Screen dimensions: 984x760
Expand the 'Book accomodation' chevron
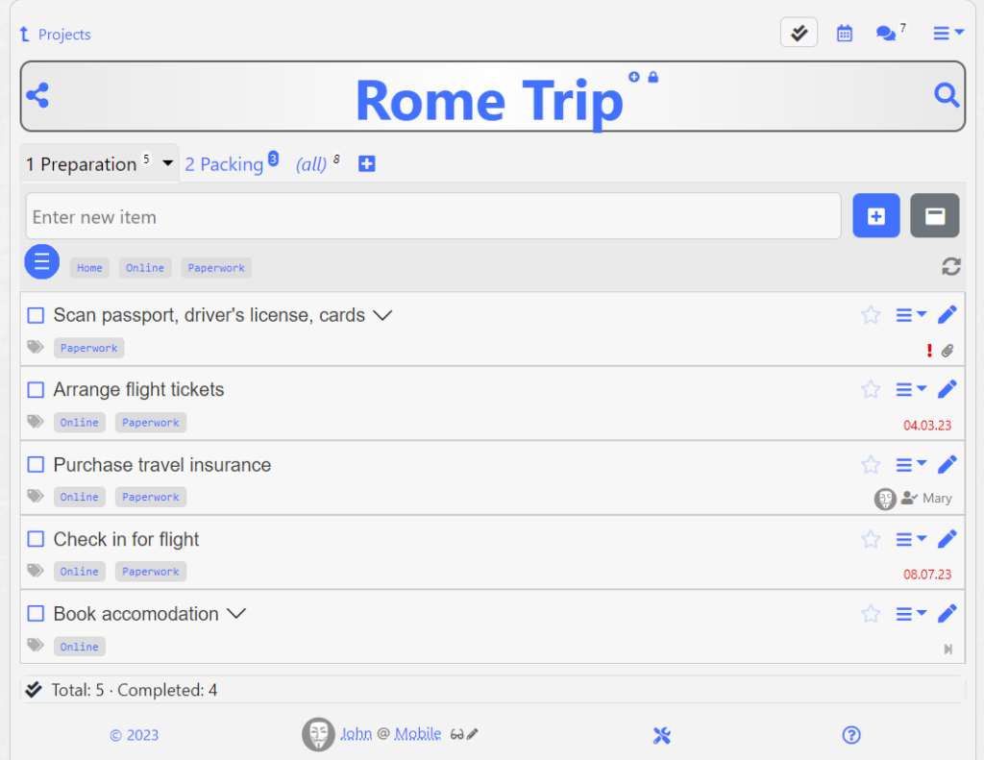point(235,614)
